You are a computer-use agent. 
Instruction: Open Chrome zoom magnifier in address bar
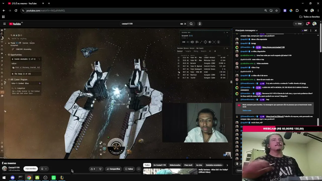(266, 11)
